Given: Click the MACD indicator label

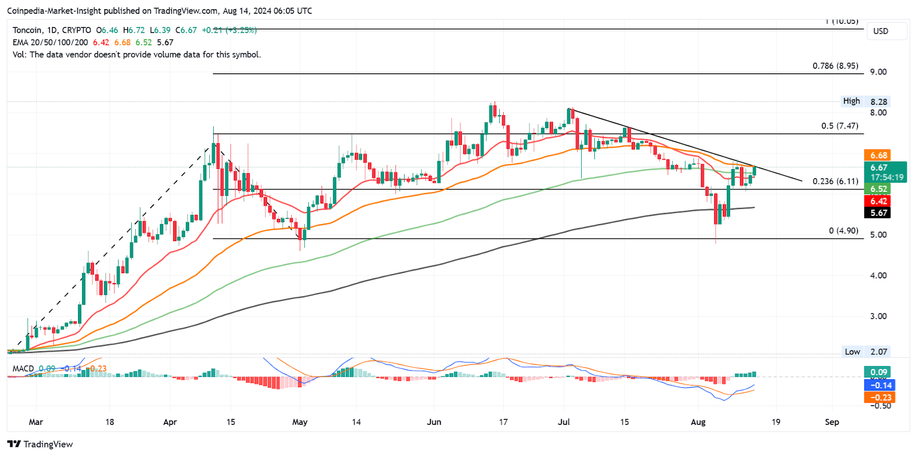Looking at the screenshot, I should pos(23,368).
